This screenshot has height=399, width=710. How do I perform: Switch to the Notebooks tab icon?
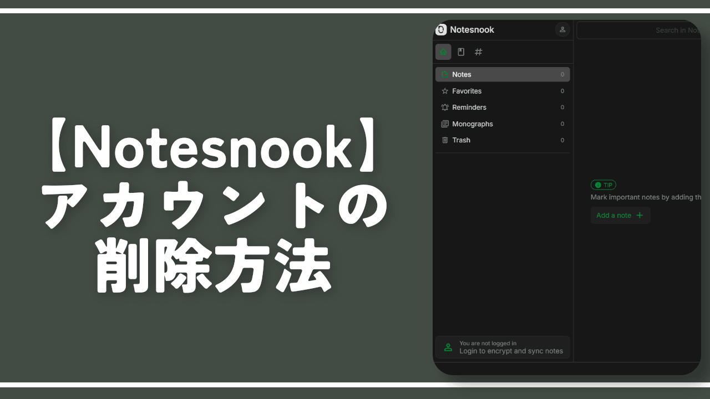click(461, 52)
